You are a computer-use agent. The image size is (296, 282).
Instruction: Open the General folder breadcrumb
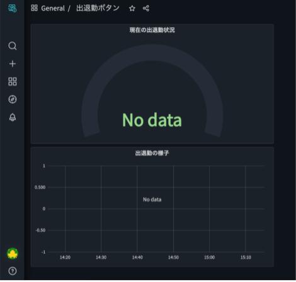(53, 8)
